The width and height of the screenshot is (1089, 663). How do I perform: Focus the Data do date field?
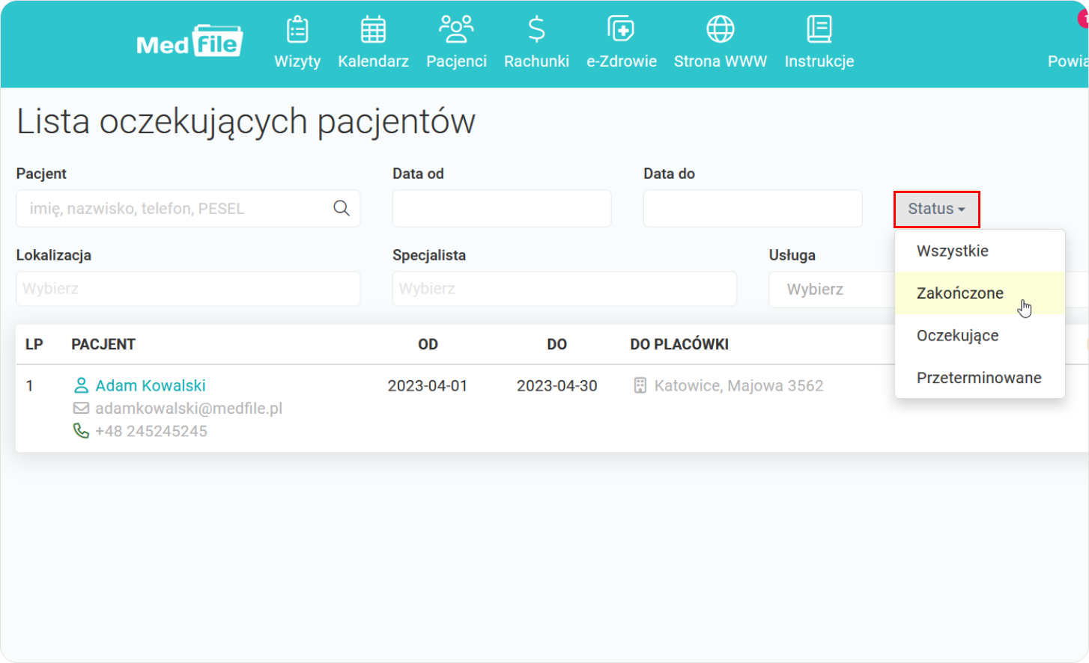click(753, 208)
